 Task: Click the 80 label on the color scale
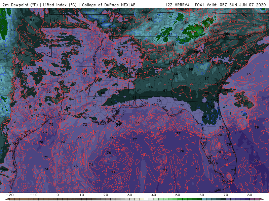click(x=250, y=195)
